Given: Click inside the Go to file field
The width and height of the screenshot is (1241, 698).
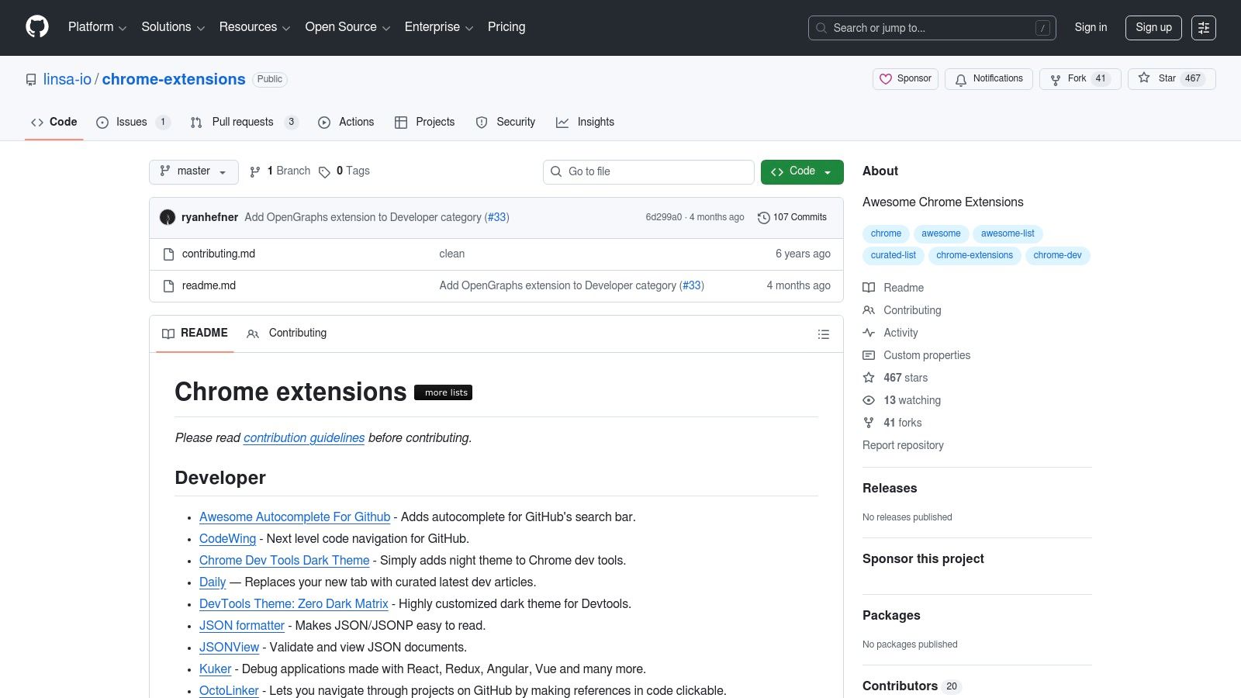Looking at the screenshot, I should click(x=648, y=171).
